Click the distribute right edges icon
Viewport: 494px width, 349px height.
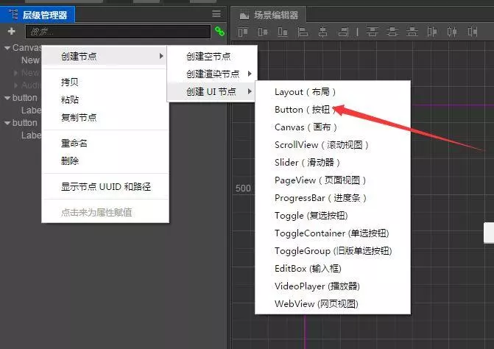[472, 32]
